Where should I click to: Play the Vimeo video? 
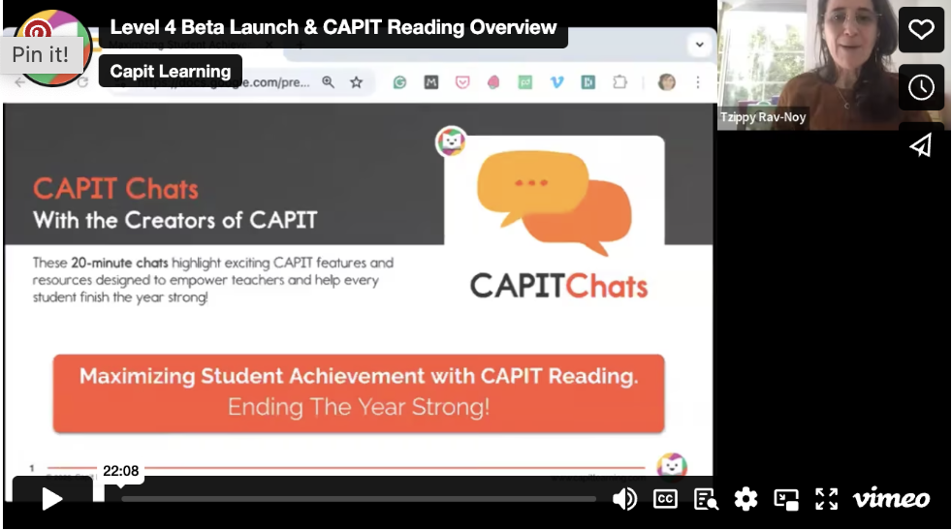pos(52,499)
